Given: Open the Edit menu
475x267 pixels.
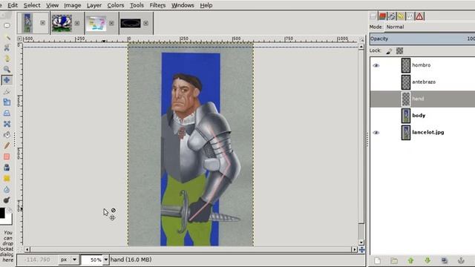Looking at the screenshot, I should [x=13, y=5].
